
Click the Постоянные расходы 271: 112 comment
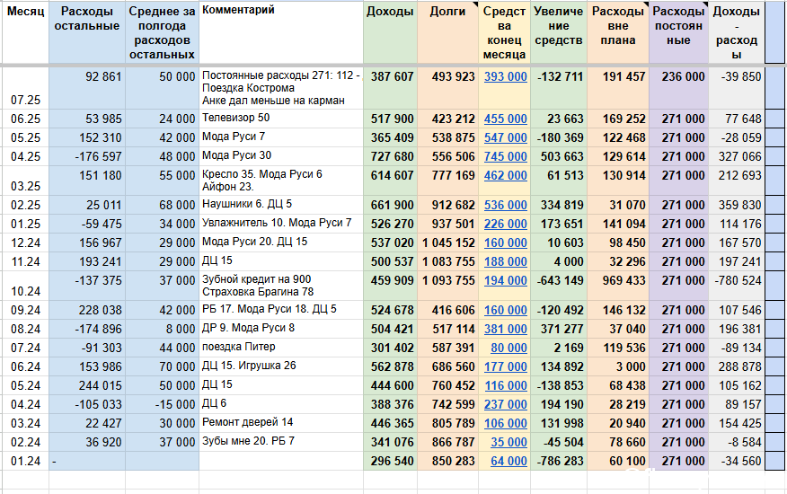pos(281,88)
